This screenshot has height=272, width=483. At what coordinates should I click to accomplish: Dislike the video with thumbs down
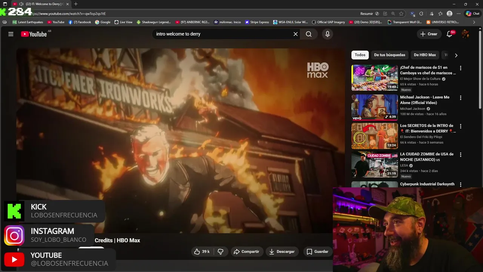pos(221,252)
